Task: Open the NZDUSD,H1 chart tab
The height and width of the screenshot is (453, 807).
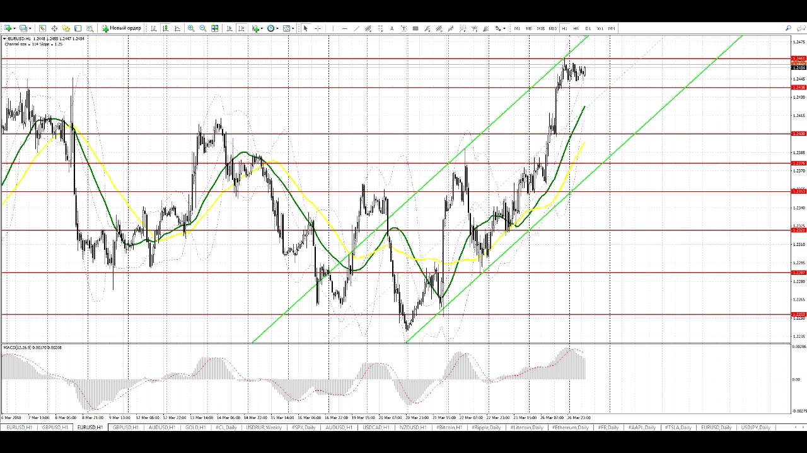Action: coord(412,427)
